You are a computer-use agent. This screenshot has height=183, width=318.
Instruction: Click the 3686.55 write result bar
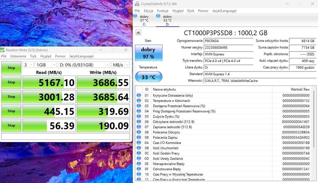point(103,82)
